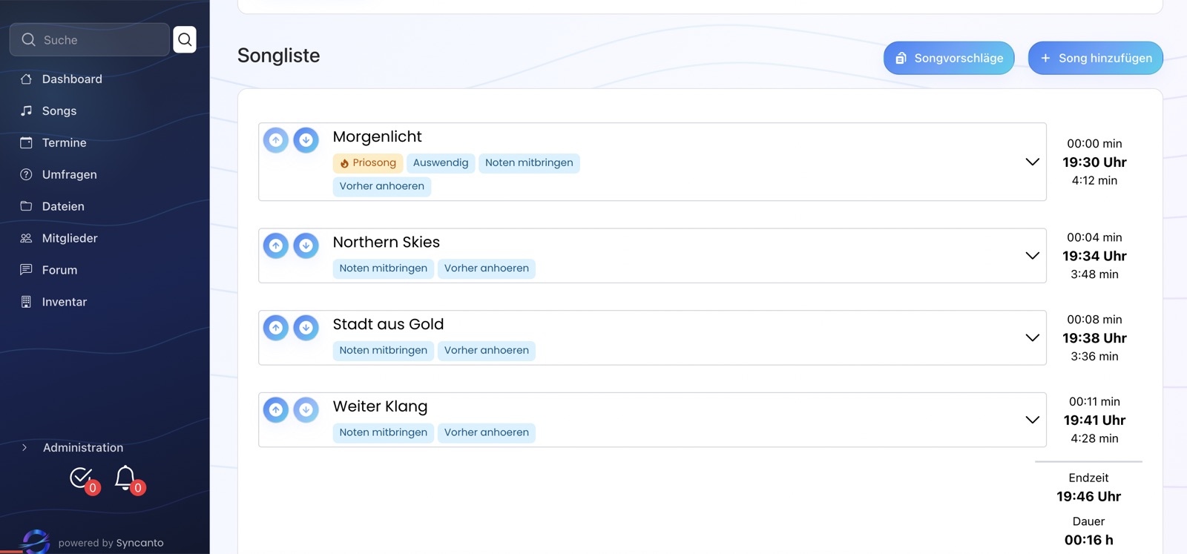Move Northern Skies up in the list
This screenshot has height=554, width=1187.
[276, 245]
